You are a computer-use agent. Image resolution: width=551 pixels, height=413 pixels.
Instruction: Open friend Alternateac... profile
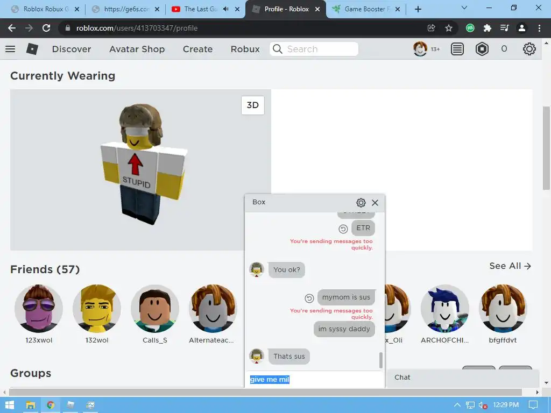[213, 309]
